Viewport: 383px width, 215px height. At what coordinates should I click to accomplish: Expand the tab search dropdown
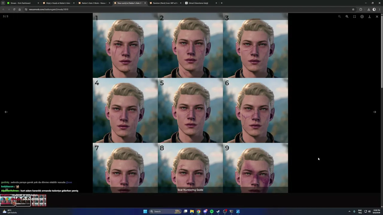pos(3,3)
